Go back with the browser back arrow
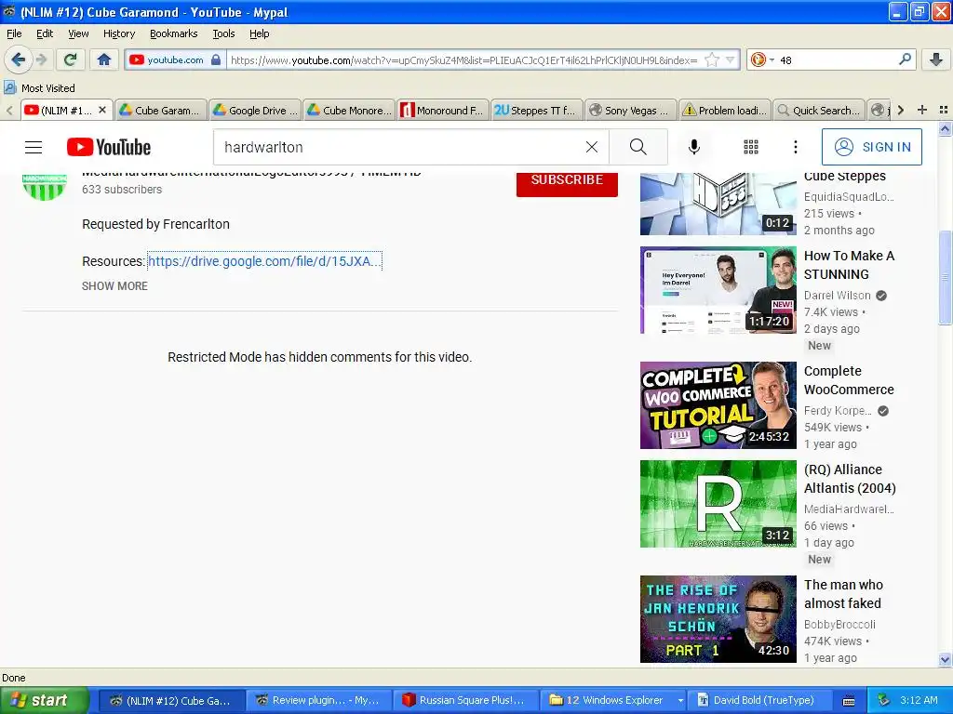 (x=19, y=59)
